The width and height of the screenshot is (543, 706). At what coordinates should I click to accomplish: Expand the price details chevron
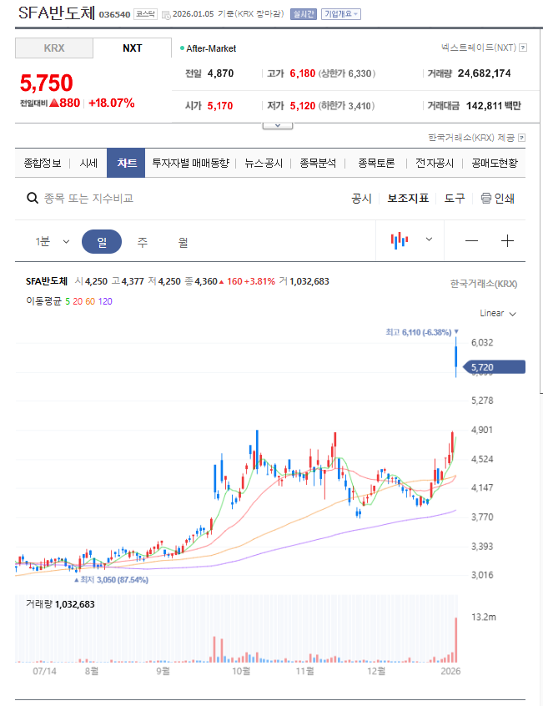click(x=278, y=126)
